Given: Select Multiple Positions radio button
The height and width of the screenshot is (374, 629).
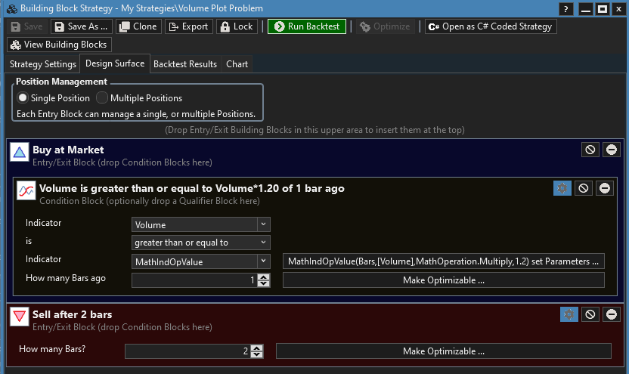Looking at the screenshot, I should coord(102,98).
